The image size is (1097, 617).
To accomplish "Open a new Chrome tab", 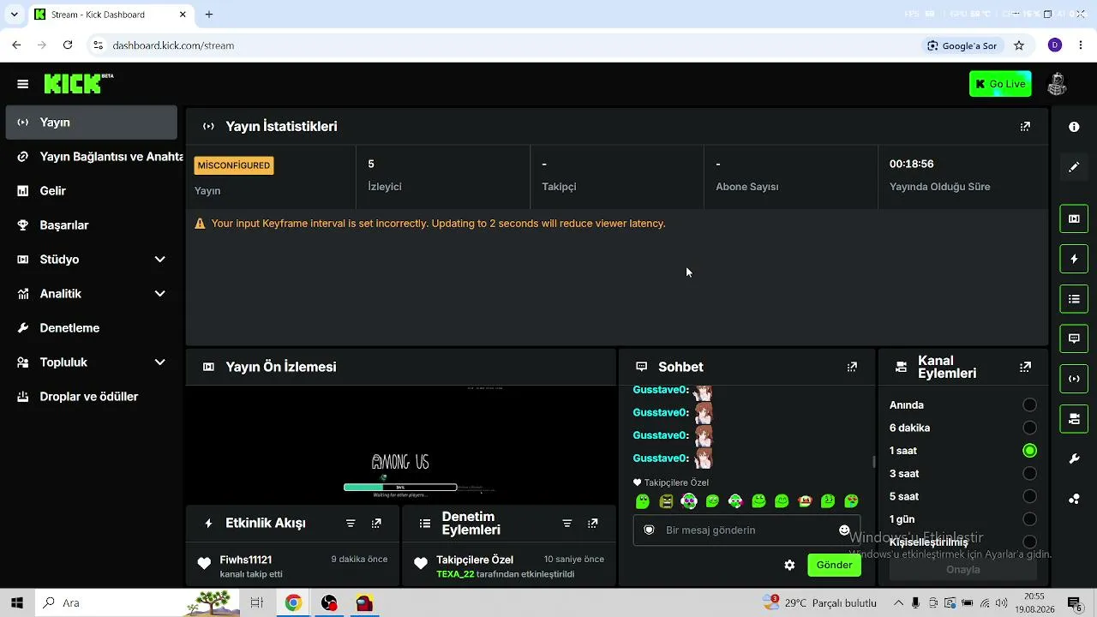I will (209, 15).
